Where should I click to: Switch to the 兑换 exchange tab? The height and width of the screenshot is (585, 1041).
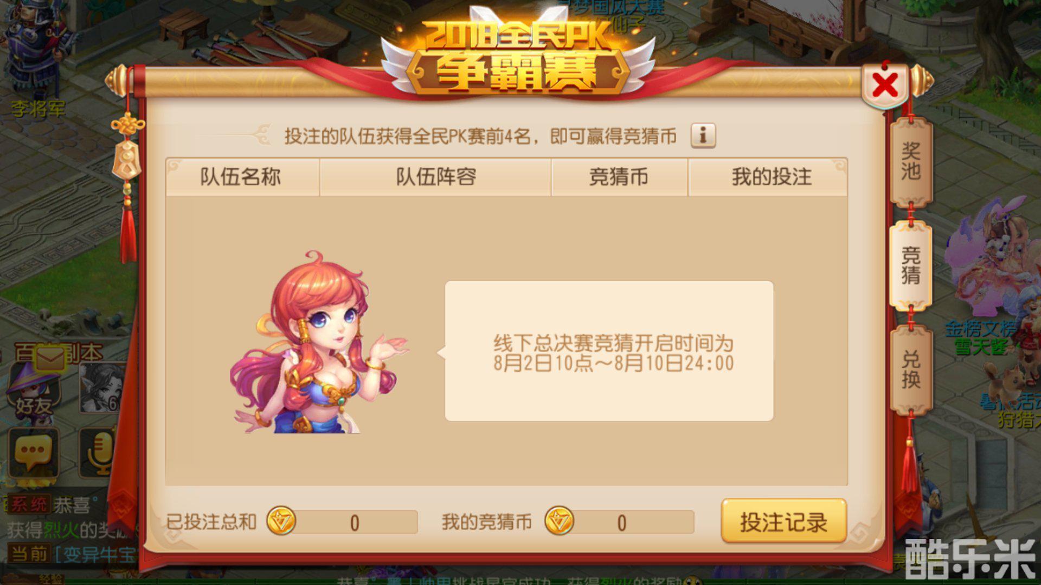tap(911, 369)
